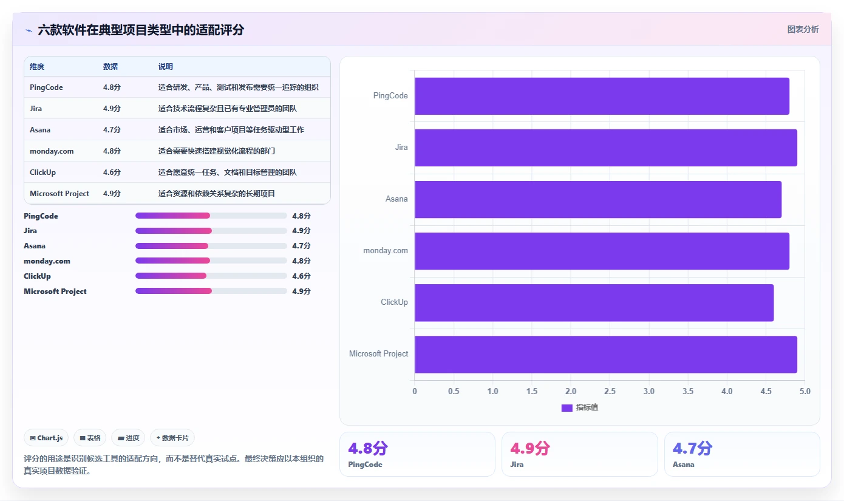The width and height of the screenshot is (844, 501).
Task: Click the description 适合研发、产品、测试和发布需要统一追踪的组织
Action: click(x=239, y=87)
